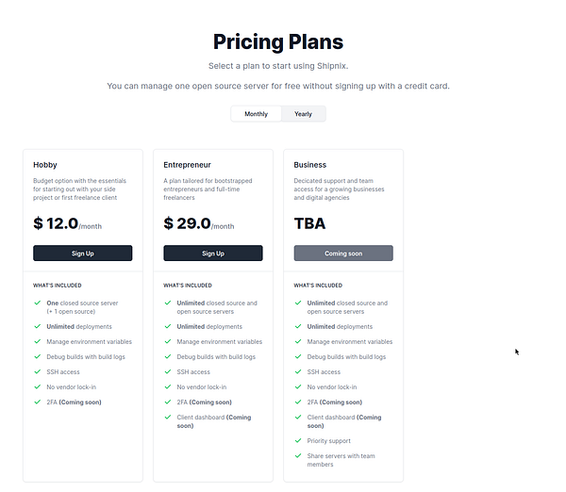566x492 pixels.
Task: Select the Hobby plan title
Action: tap(44, 165)
